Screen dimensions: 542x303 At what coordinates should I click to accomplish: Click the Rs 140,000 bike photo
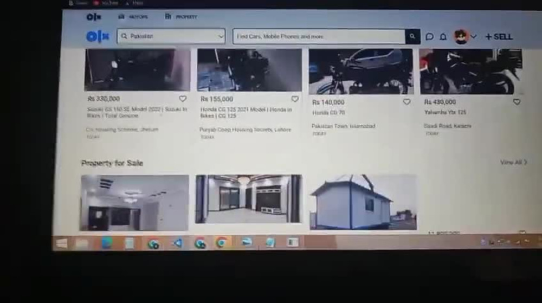click(361, 72)
